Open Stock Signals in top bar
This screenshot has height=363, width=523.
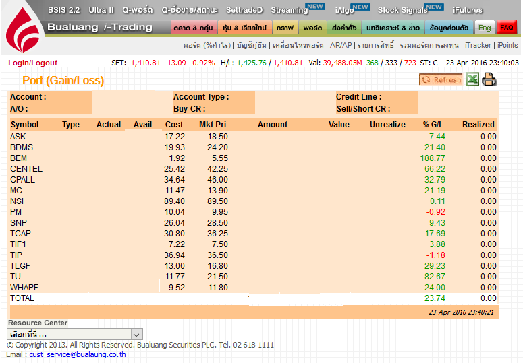coord(402,10)
